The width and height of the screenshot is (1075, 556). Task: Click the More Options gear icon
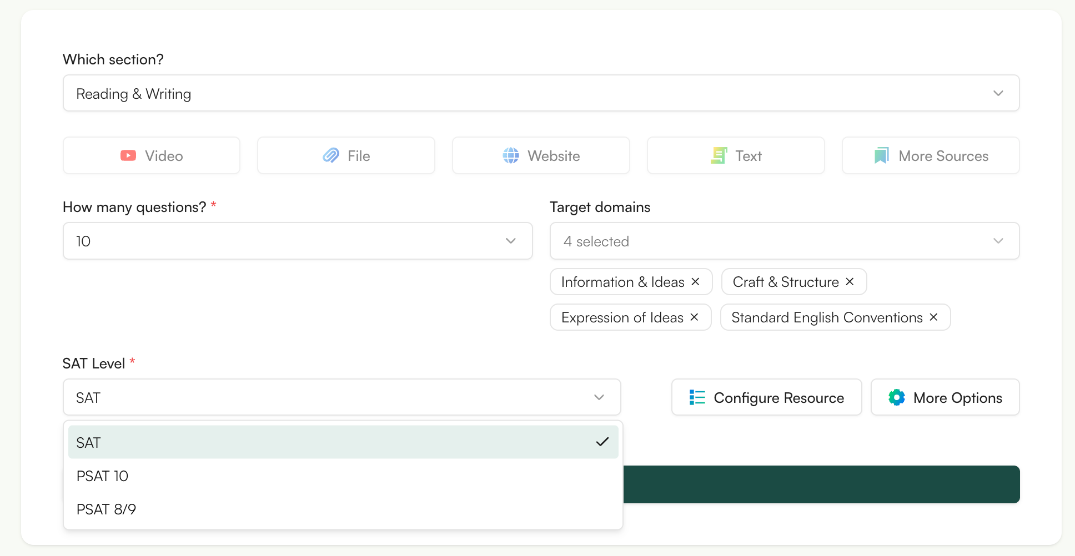[897, 397]
